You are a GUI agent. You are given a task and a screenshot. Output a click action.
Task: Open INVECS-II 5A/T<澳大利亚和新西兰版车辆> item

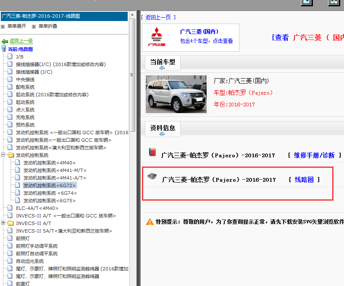click(64, 231)
